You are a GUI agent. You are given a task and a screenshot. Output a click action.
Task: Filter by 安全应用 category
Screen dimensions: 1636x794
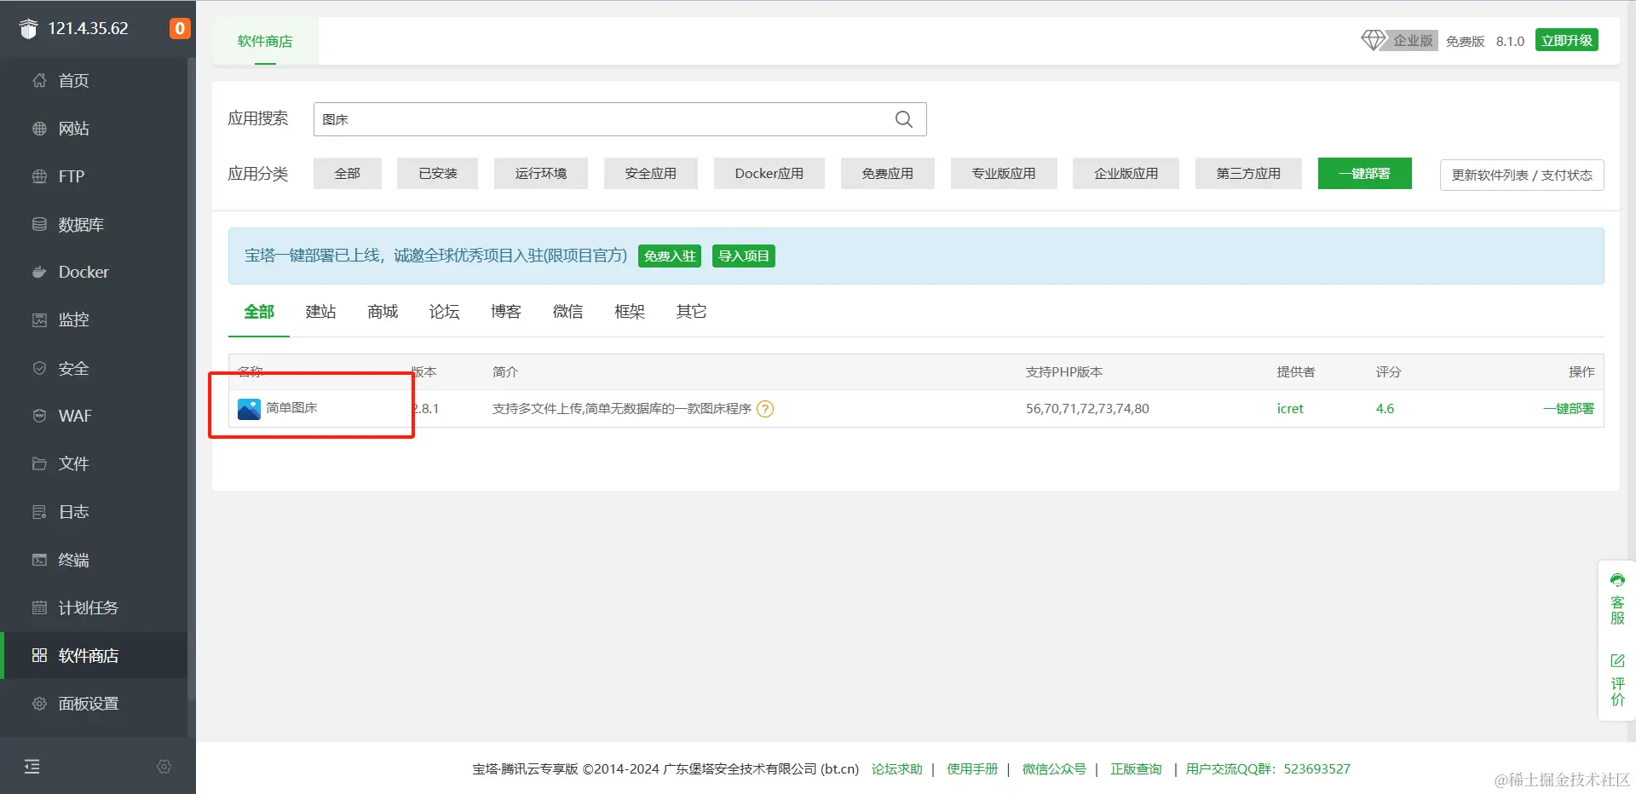click(x=651, y=173)
